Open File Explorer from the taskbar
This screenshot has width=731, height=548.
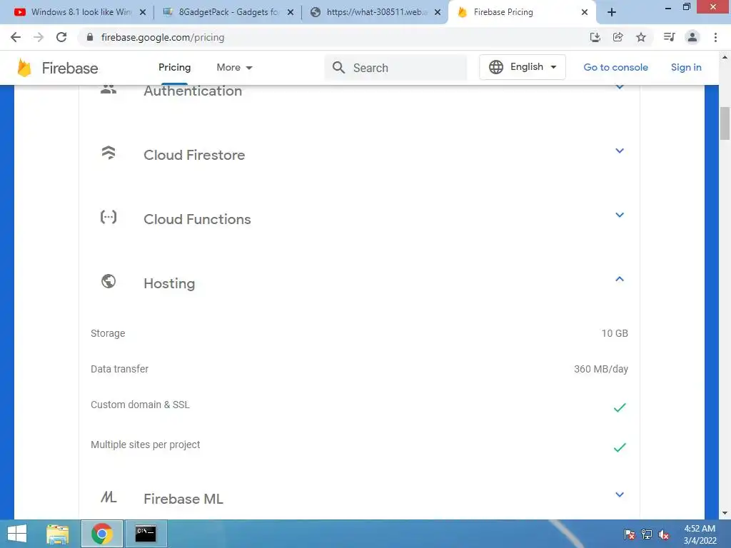pyautogui.click(x=58, y=534)
